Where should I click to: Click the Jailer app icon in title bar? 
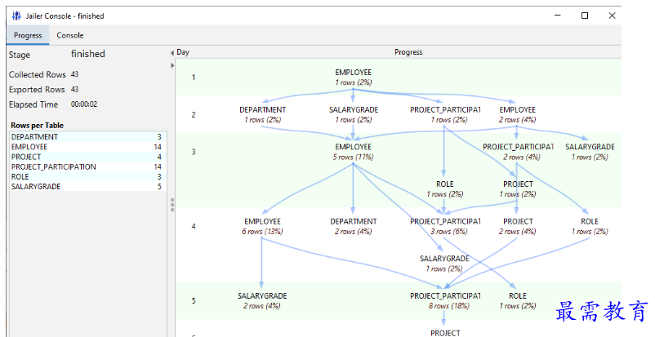coord(16,16)
